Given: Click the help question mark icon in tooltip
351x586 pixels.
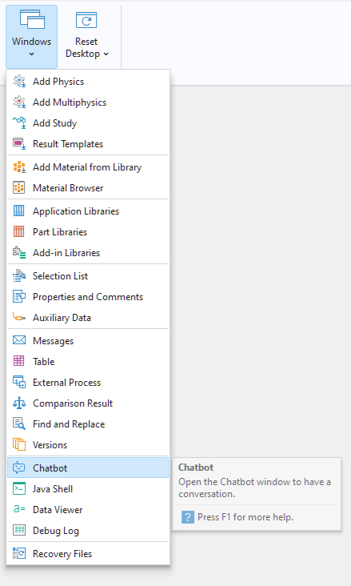Looking at the screenshot, I should [x=188, y=517].
